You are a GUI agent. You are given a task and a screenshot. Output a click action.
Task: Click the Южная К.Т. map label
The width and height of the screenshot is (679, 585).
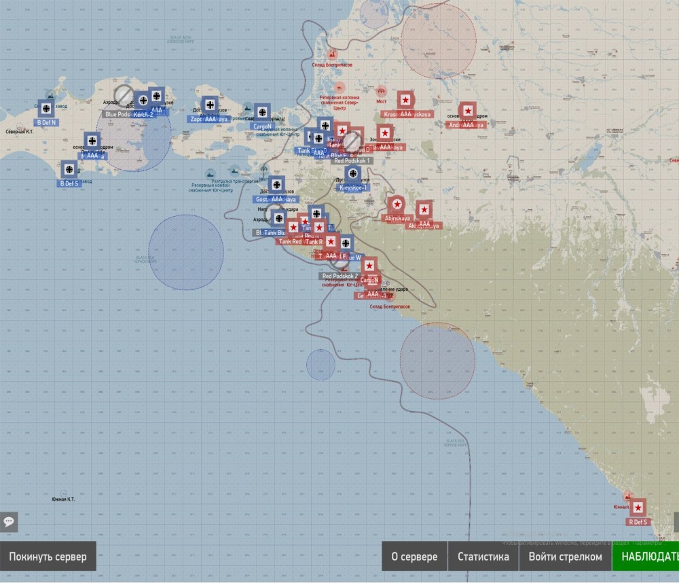point(63,499)
